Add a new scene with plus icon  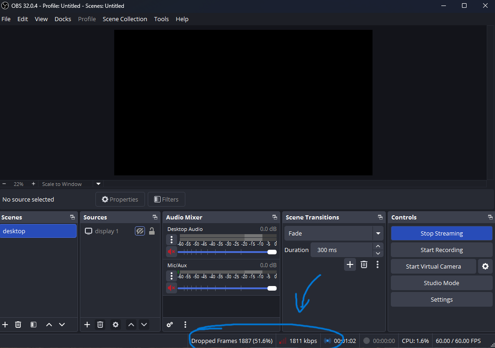pos(5,325)
